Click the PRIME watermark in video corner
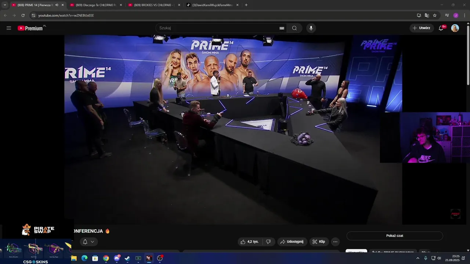The image size is (470, 264). click(x=455, y=214)
